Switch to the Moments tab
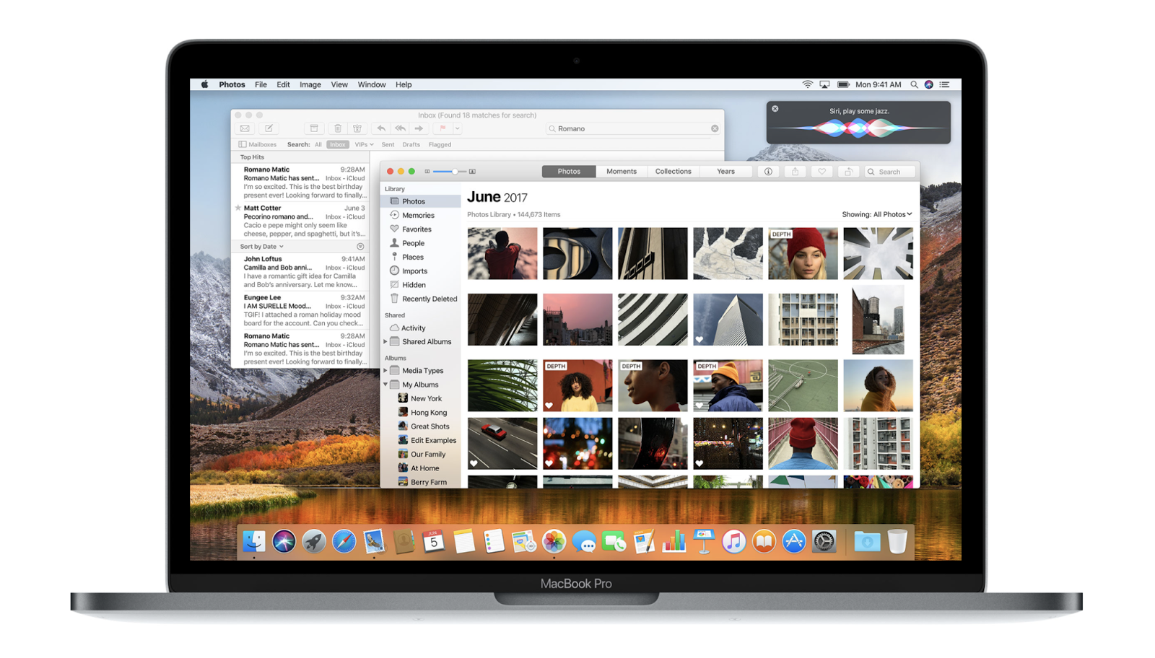The width and height of the screenshot is (1155, 658). [x=622, y=172]
